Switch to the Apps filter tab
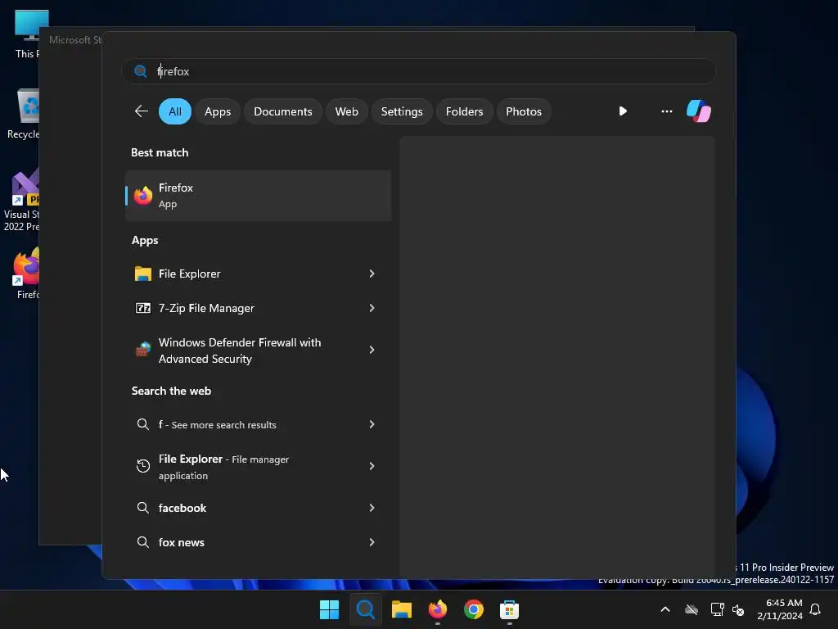This screenshot has width=838, height=629. [218, 111]
